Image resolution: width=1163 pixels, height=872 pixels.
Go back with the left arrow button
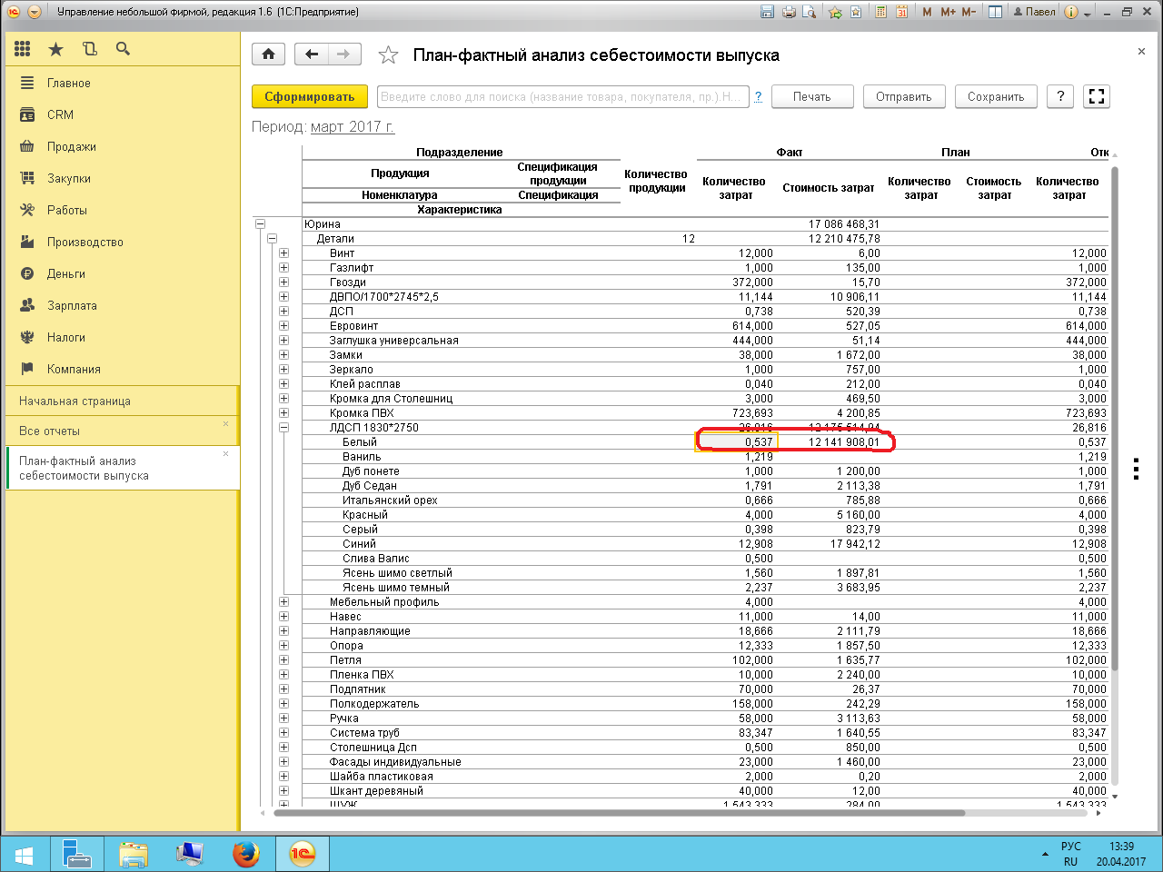[312, 54]
